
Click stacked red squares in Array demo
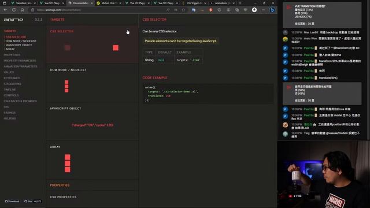[x=68, y=164]
